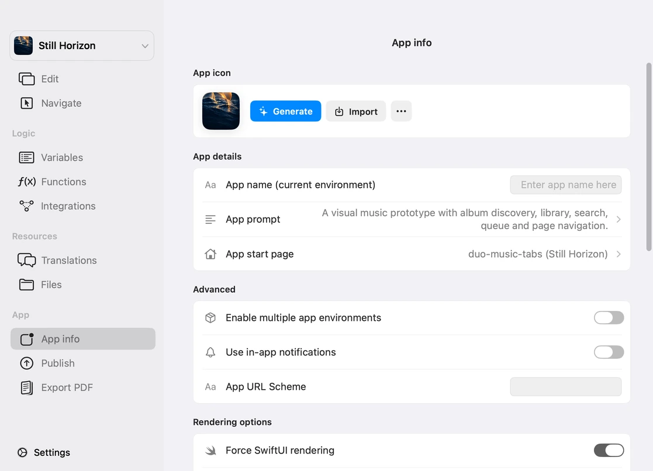Switch to Navigate mode
The height and width of the screenshot is (471, 653).
point(83,103)
